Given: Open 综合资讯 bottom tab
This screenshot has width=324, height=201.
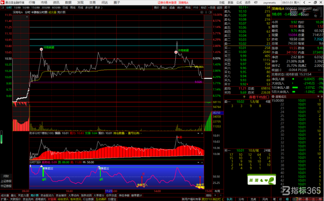Looking at the screenshot, I should tap(63, 199).
